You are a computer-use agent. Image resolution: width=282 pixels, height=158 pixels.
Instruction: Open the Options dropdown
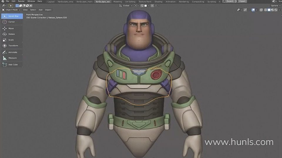275,6
